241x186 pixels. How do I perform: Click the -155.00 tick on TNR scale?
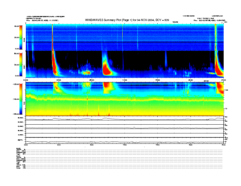(x=14, y=114)
